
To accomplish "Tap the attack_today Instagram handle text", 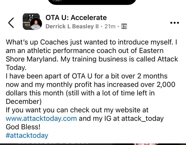I will pos(143,119).
